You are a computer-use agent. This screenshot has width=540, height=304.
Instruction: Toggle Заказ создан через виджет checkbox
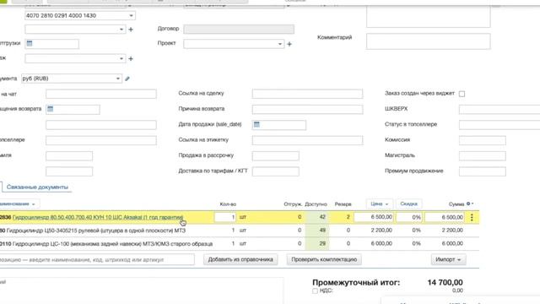pyautogui.click(x=462, y=94)
